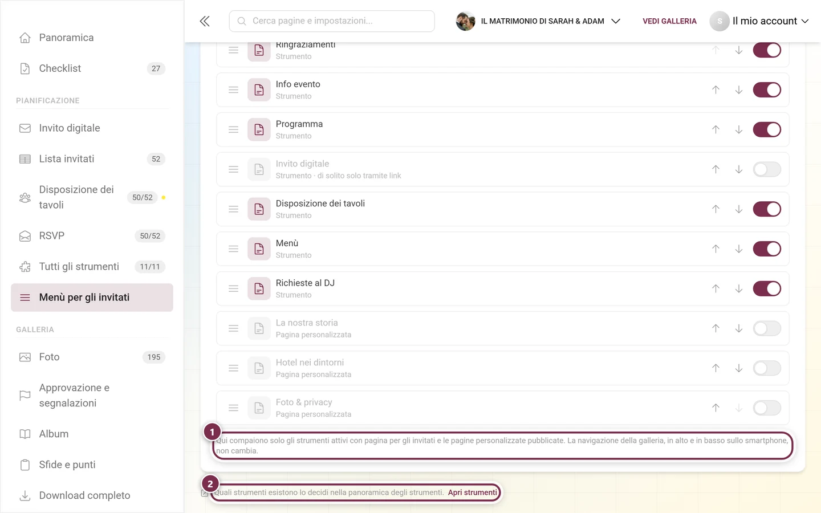The image size is (821, 513).
Task: Disable the Info evento toggle
Action: pyautogui.click(x=767, y=90)
